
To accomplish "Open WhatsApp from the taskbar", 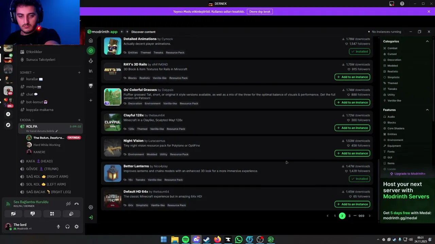I will pyautogui.click(x=239, y=240).
